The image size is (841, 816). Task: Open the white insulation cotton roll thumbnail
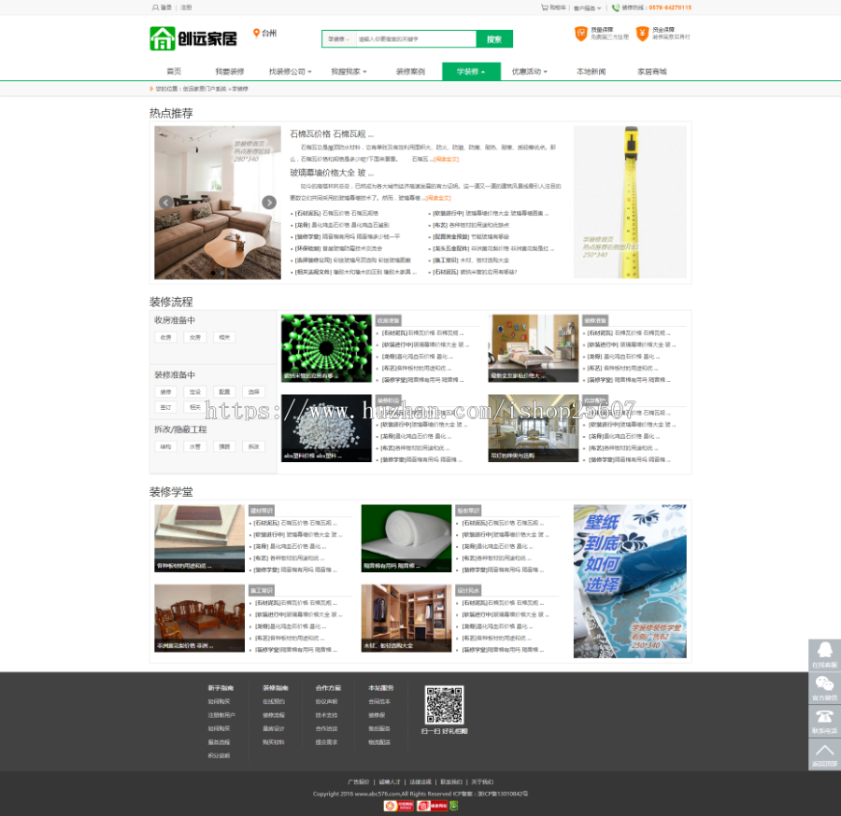pyautogui.click(x=406, y=538)
